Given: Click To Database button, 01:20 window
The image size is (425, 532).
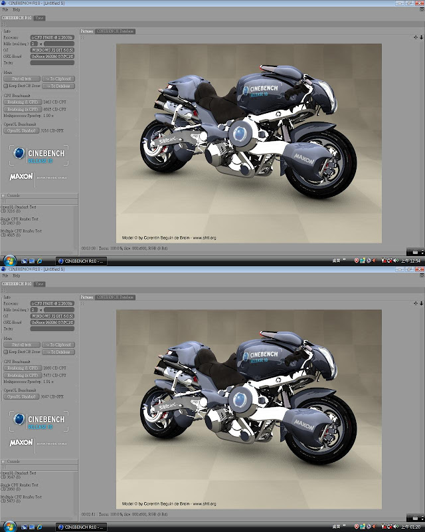Looking at the screenshot, I should (58, 352).
